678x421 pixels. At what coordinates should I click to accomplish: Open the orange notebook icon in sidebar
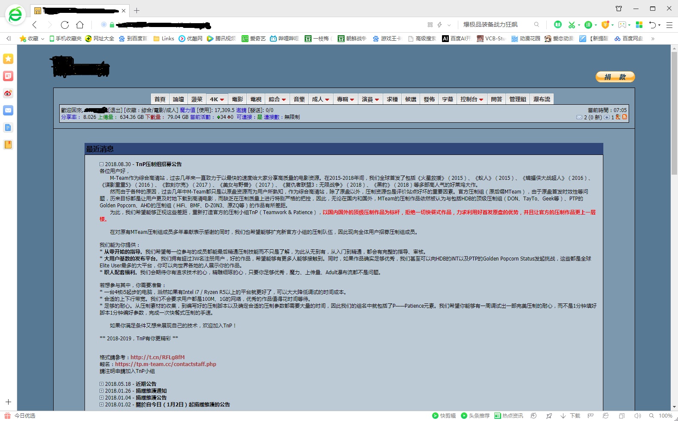(x=8, y=145)
